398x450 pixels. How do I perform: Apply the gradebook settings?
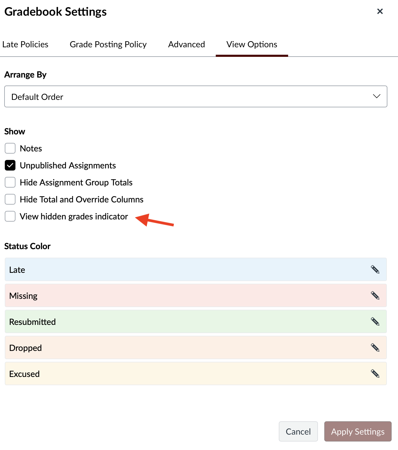358,431
